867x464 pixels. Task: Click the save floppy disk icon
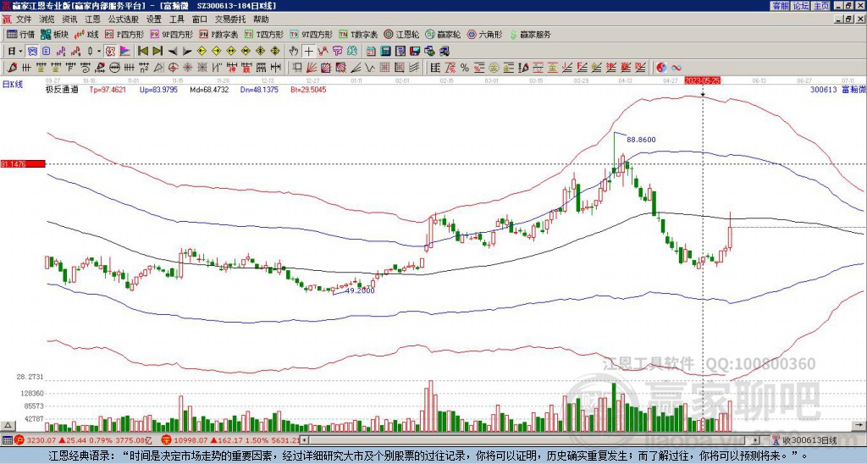(x=415, y=52)
